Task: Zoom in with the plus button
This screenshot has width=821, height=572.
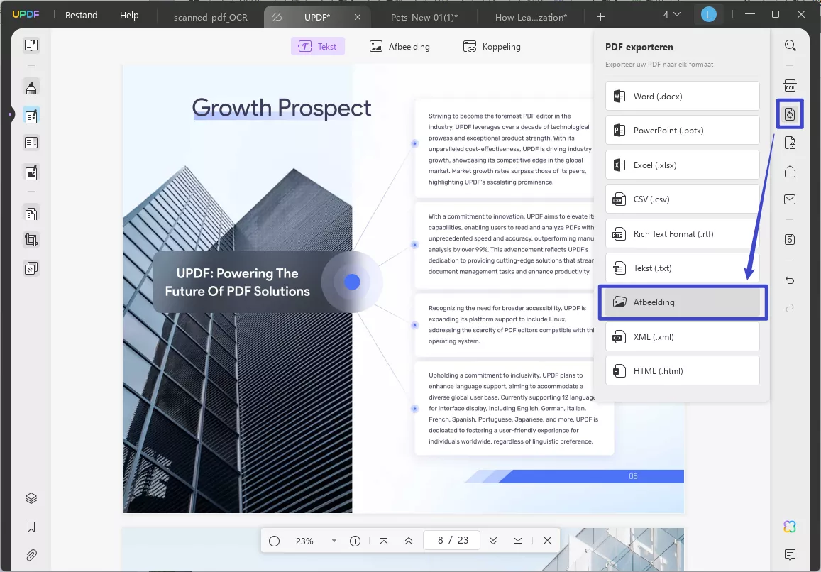Action: click(x=355, y=541)
